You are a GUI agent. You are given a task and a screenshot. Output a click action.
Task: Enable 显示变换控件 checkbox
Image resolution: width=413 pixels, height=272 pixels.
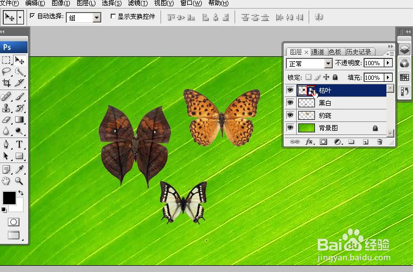(113, 16)
